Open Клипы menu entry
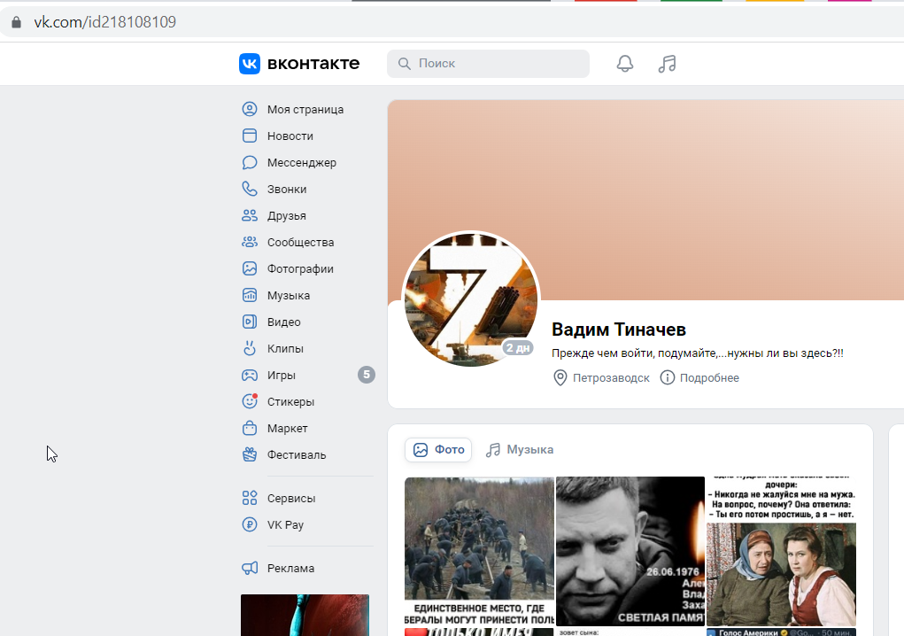 [x=285, y=348]
